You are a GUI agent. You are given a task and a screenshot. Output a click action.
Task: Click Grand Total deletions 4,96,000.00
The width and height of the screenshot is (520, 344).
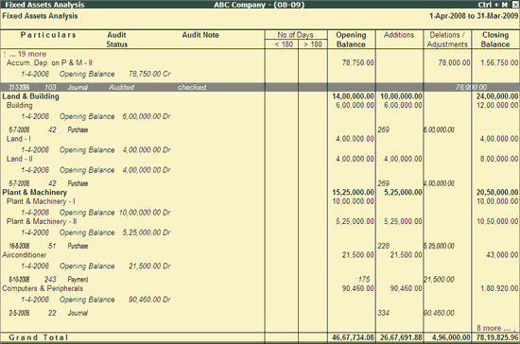pos(451,337)
